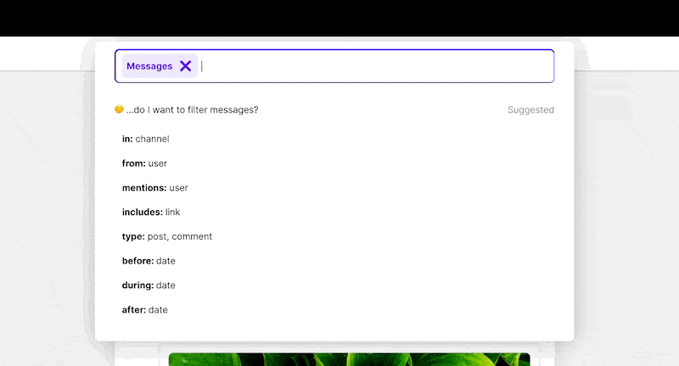679x366 pixels.
Task: Choose the "type: post, comment" filter
Action: pyautogui.click(x=167, y=236)
